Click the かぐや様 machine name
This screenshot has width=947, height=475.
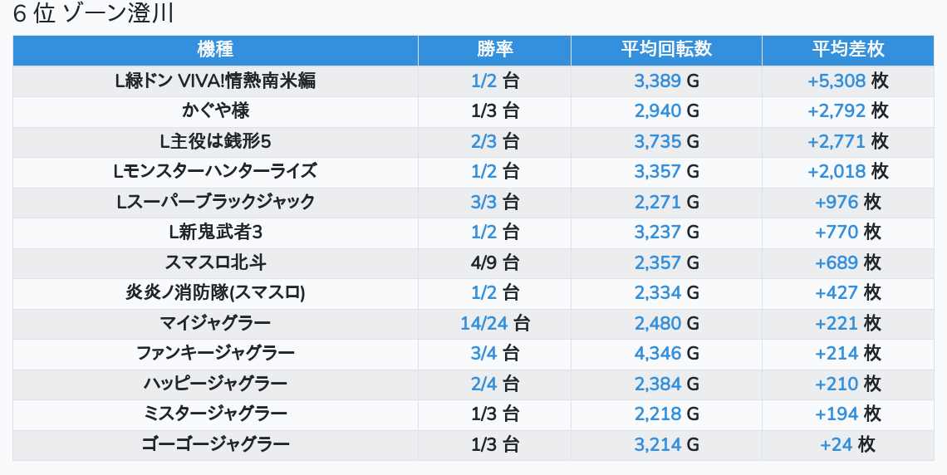click(x=215, y=110)
